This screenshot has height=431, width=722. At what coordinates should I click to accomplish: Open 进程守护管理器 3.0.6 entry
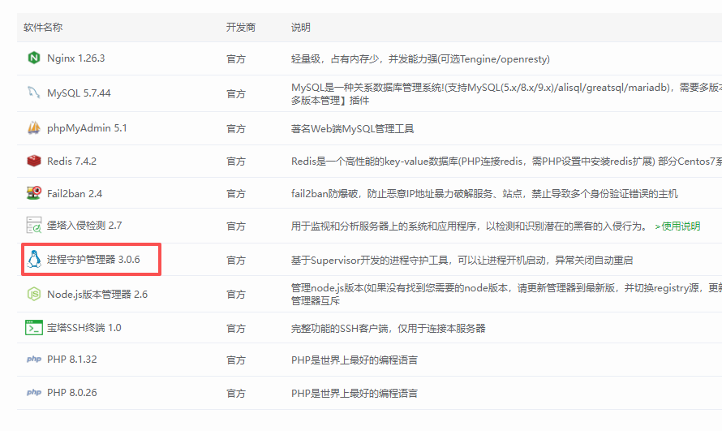(x=93, y=260)
